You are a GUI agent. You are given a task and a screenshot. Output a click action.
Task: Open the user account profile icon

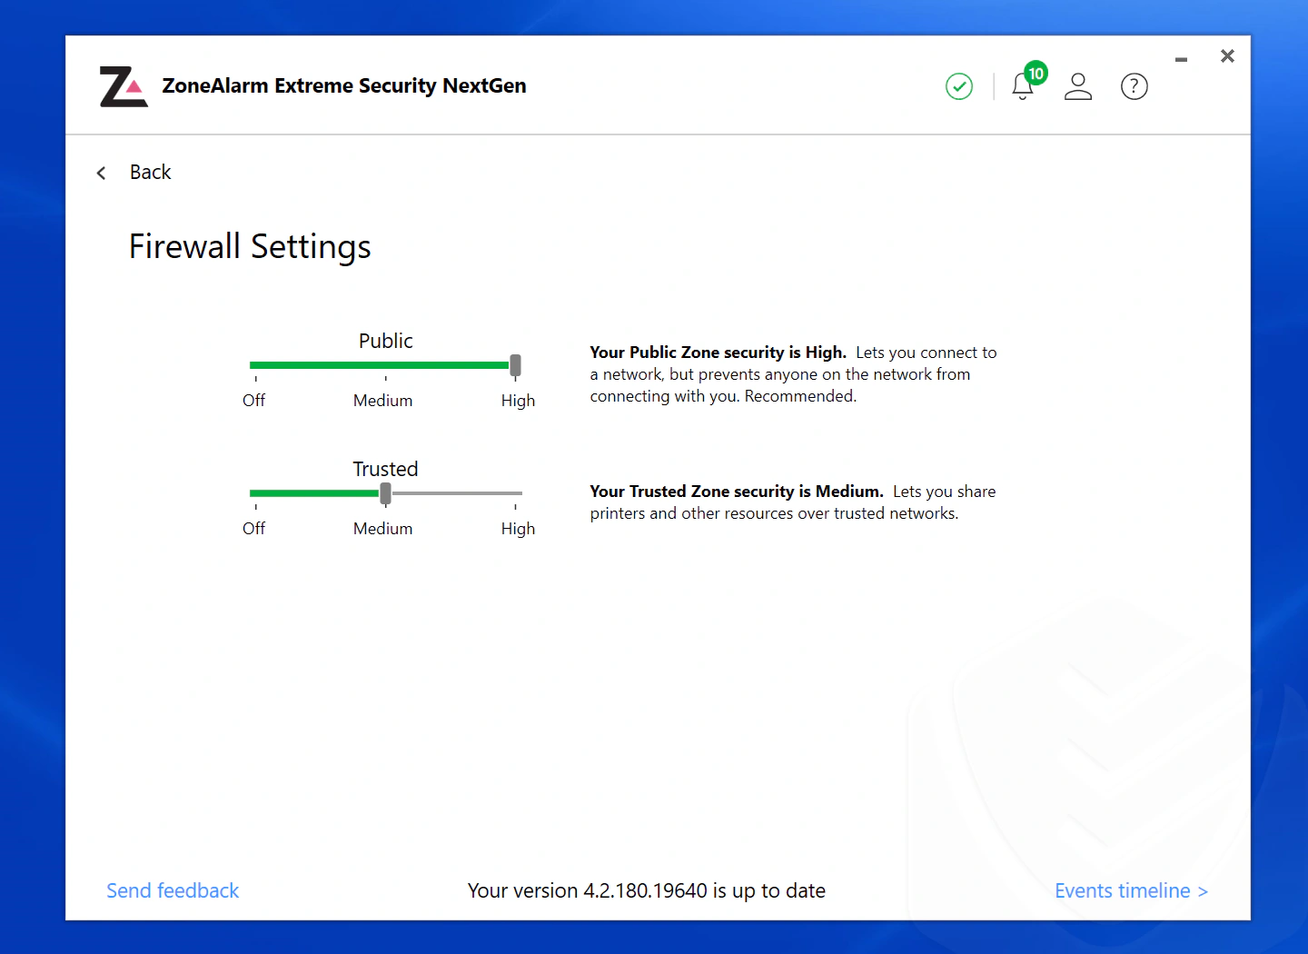[x=1078, y=86]
